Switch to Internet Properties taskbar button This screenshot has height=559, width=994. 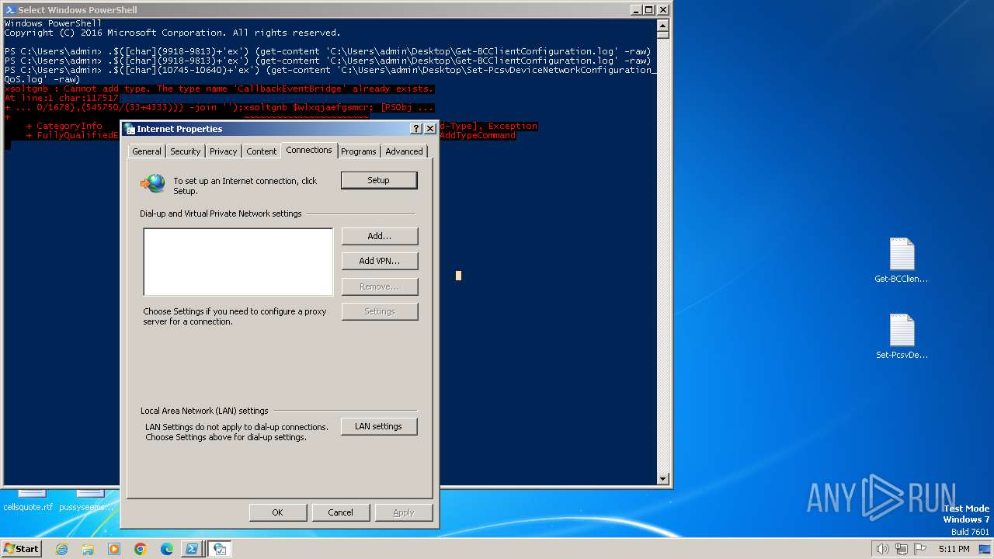220,549
